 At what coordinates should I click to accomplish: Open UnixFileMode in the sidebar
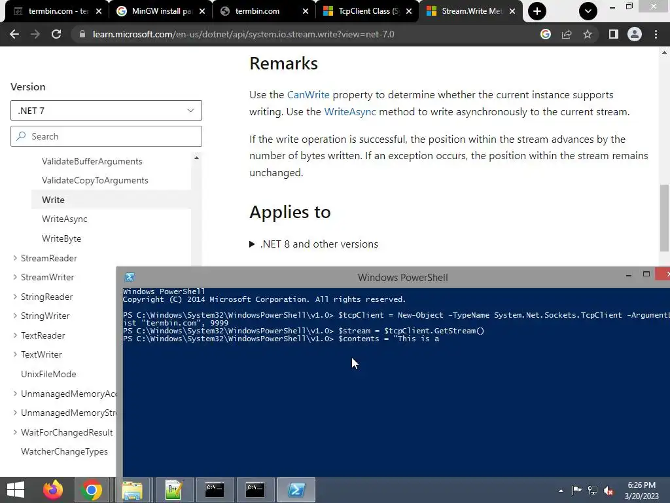click(x=48, y=374)
